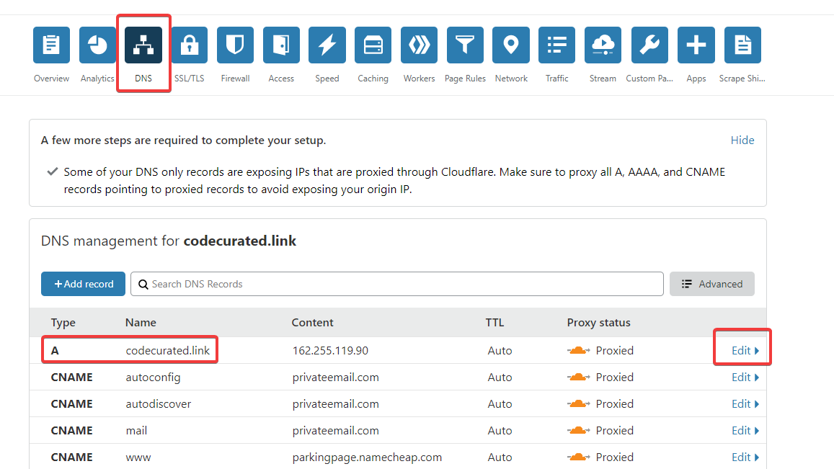Open the Scrape Shield document icon

pyautogui.click(x=742, y=45)
